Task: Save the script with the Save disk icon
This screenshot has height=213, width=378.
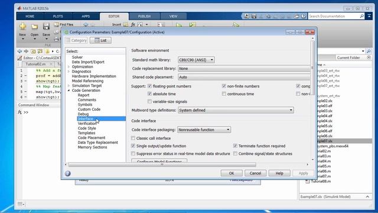Action: point(46,26)
